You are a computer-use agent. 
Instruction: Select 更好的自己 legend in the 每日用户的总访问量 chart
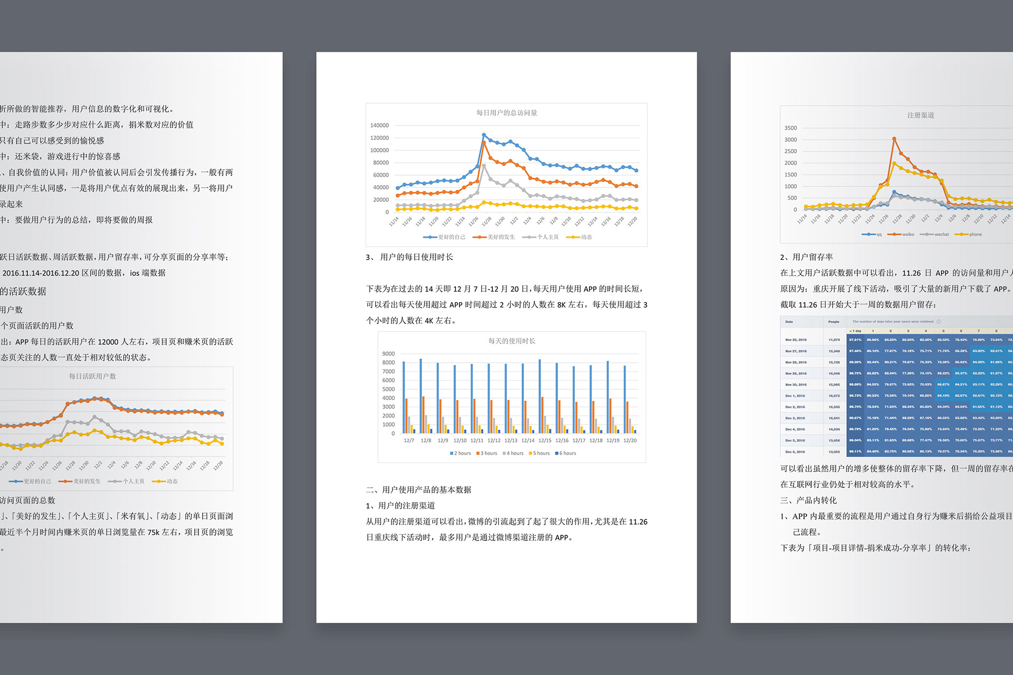click(444, 237)
